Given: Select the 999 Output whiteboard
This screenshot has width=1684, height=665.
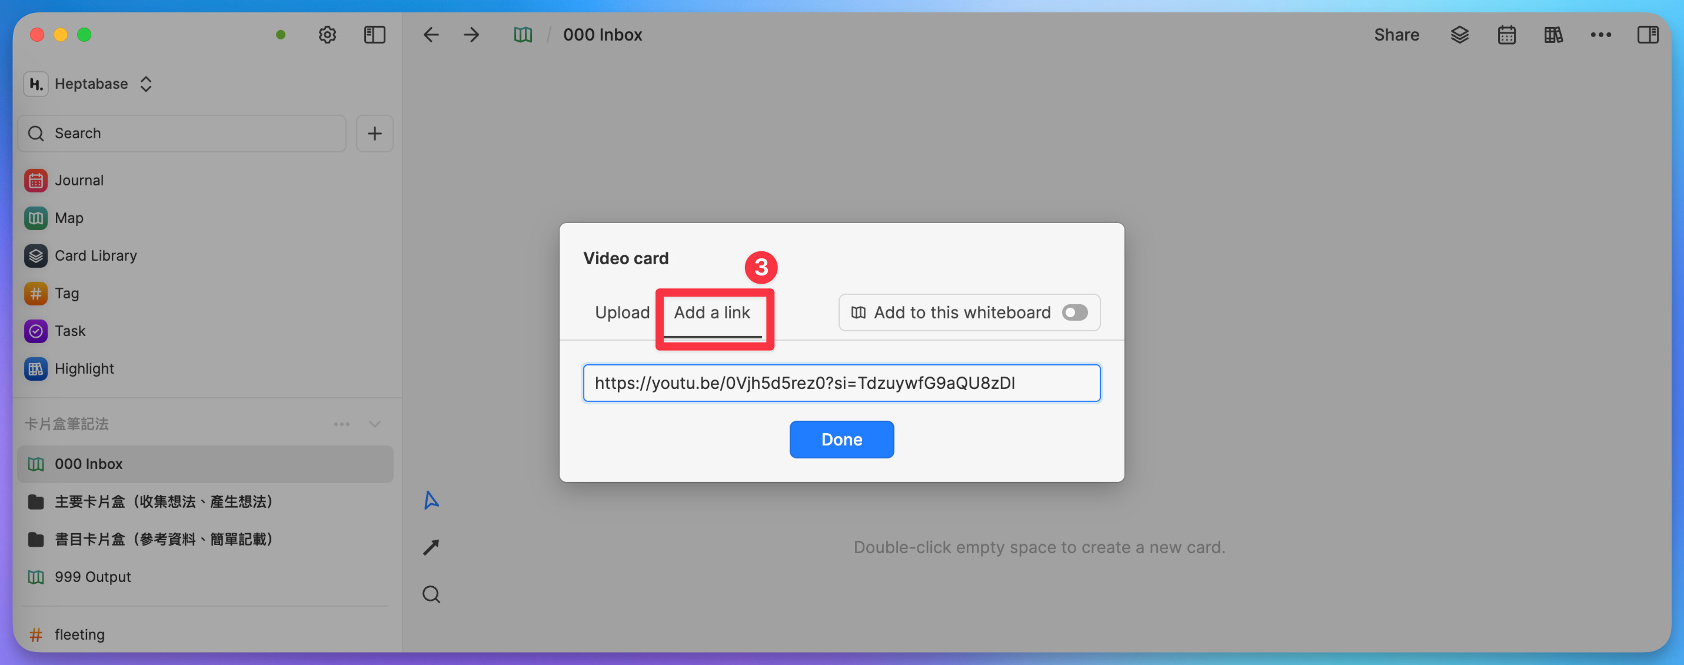Looking at the screenshot, I should click(205, 577).
